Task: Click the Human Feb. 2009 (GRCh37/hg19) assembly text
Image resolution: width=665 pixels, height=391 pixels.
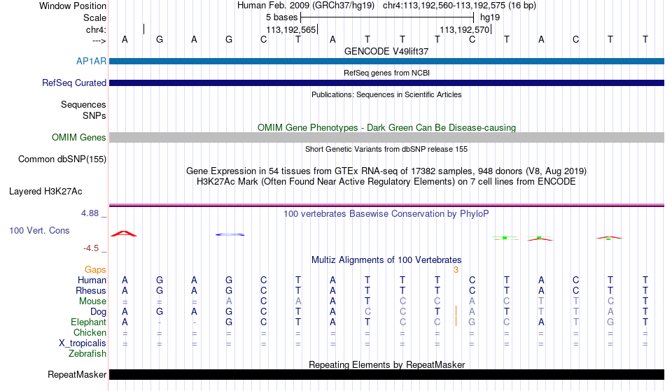Action: pos(306,6)
